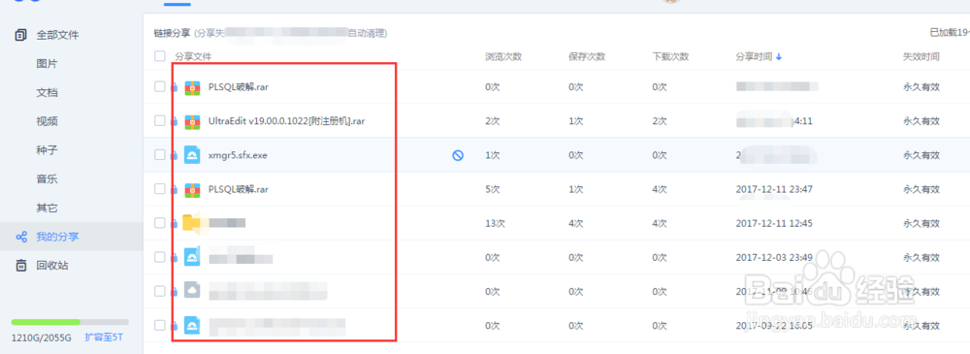Open PLSQL破解.rar name with 5次 views
This screenshot has width=970, height=354.
[x=239, y=189]
